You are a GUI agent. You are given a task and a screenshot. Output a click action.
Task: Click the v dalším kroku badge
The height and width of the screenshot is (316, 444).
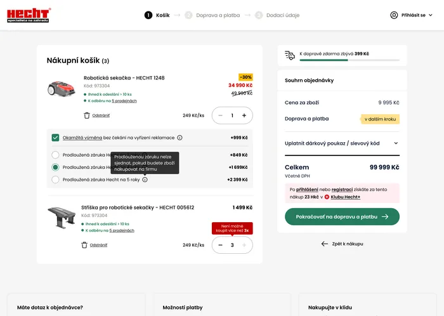click(x=380, y=119)
